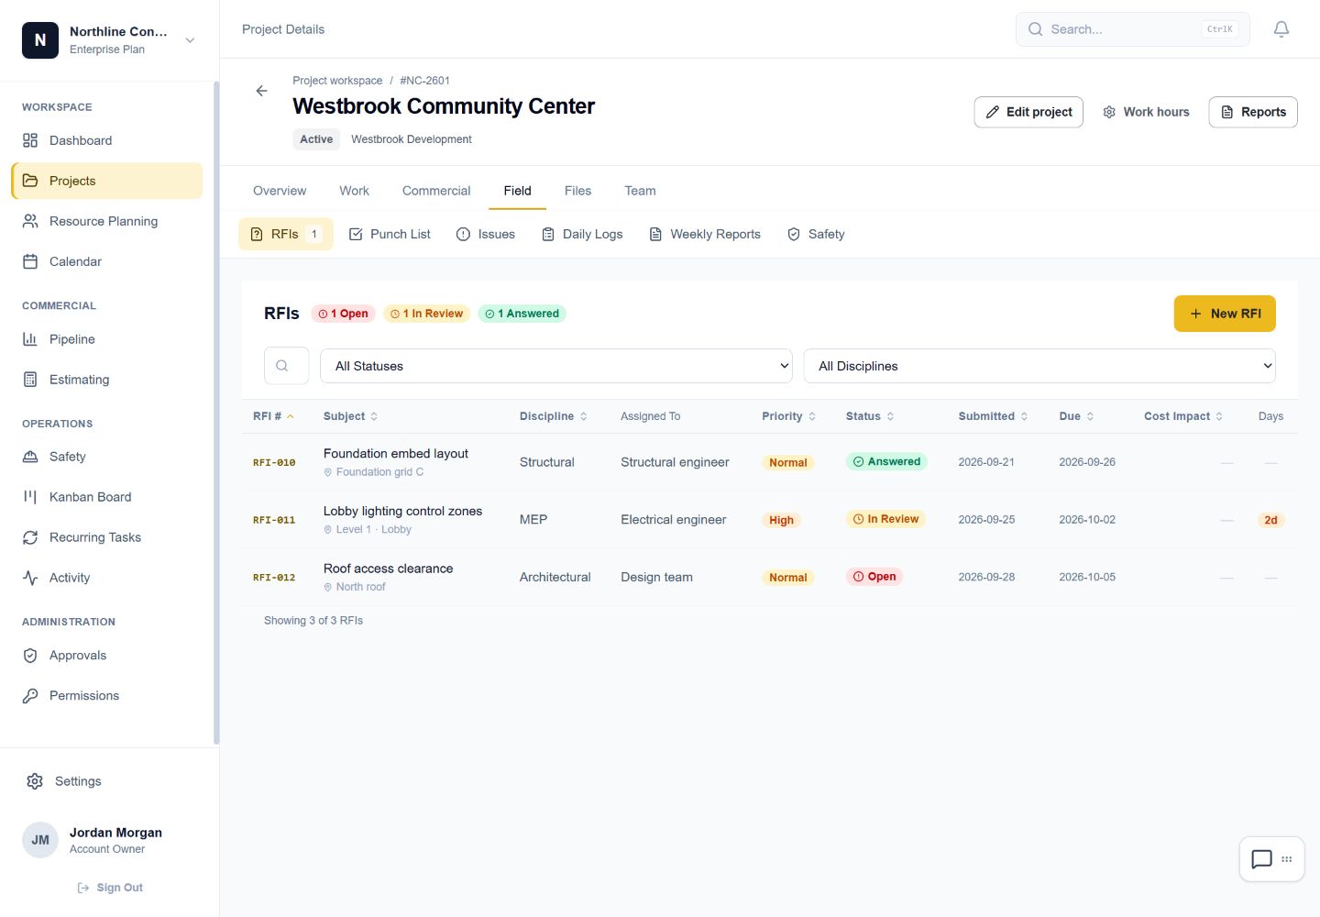This screenshot has width=1320, height=917.
Task: Sort table by Priority column
Action: 788,416
